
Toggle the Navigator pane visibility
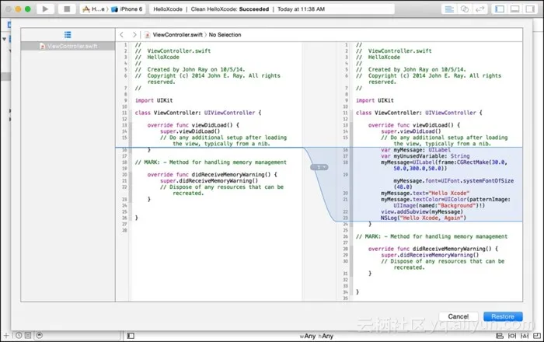coord(500,9)
